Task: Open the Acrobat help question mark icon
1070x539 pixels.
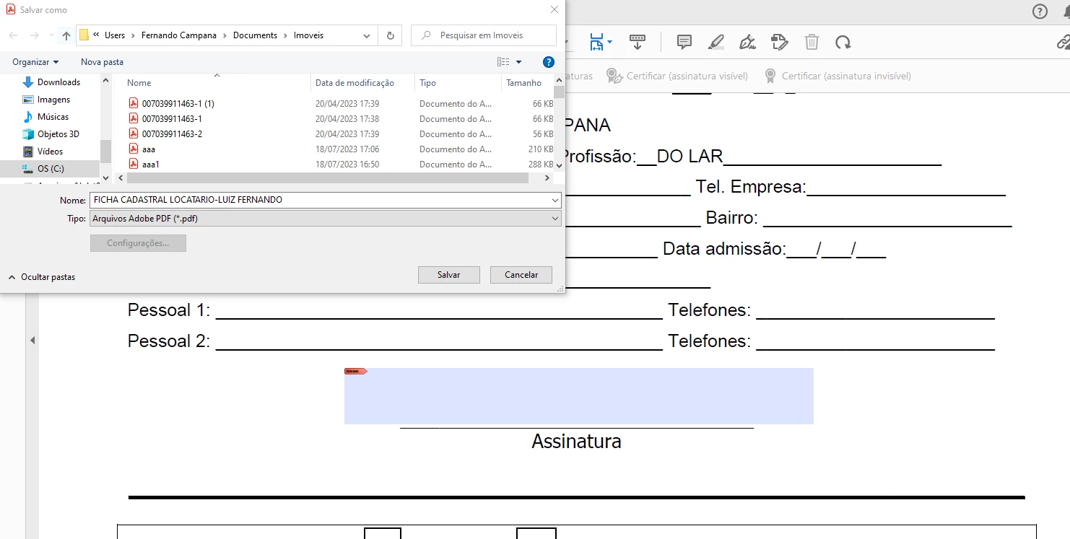Action: (1040, 12)
